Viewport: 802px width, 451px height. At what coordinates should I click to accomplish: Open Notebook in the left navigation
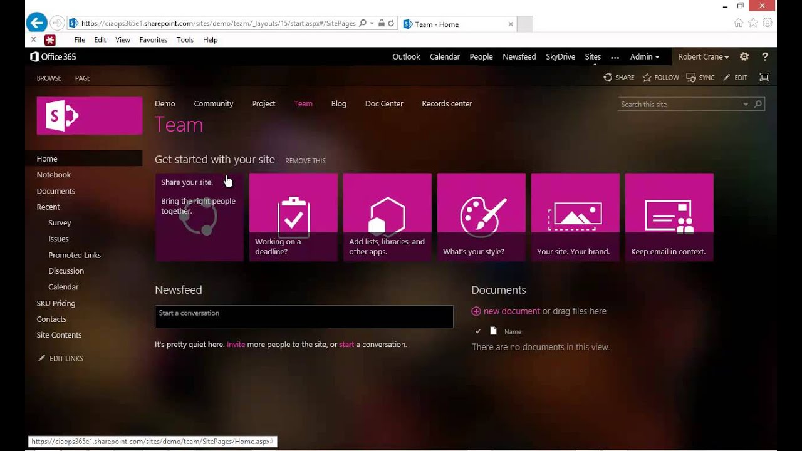pyautogui.click(x=54, y=175)
